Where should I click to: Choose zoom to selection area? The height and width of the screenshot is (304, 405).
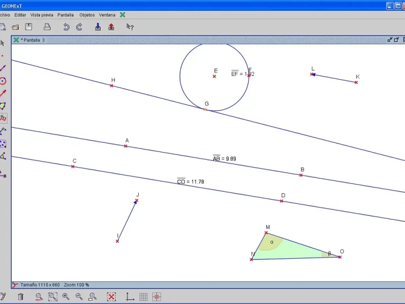click(53, 297)
